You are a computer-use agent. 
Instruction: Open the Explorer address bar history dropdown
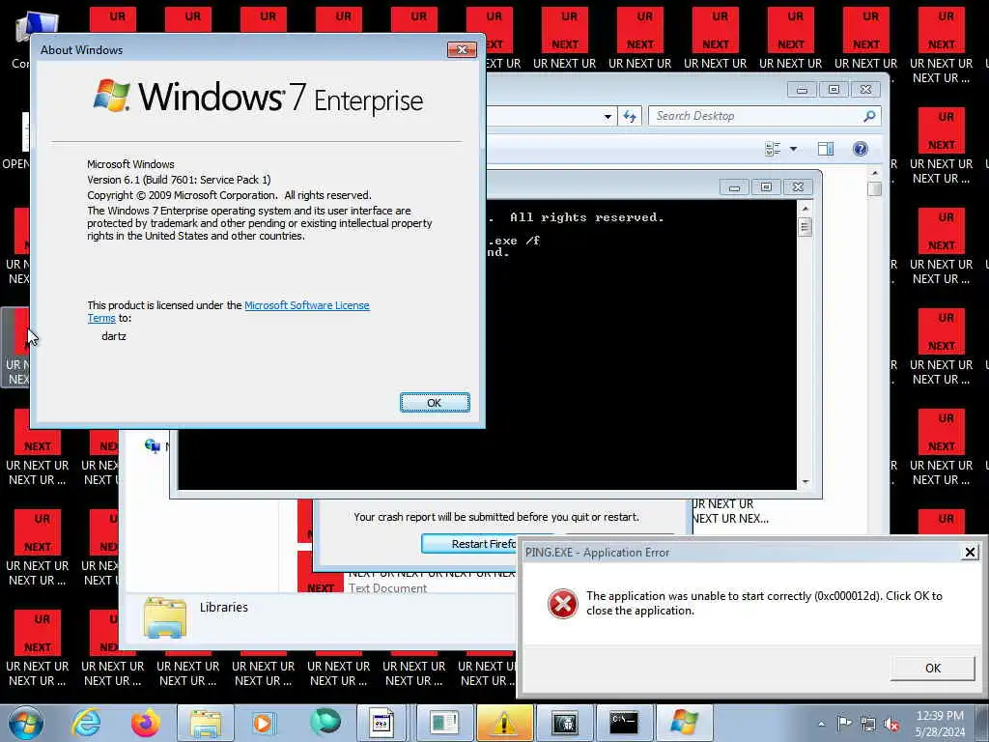[608, 116]
